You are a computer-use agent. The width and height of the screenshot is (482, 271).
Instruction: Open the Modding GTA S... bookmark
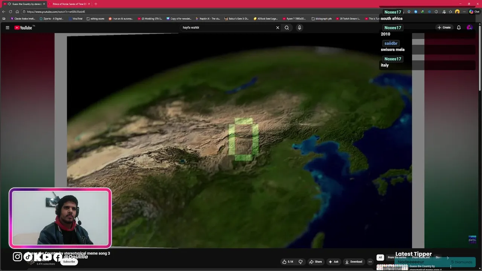coord(150,18)
